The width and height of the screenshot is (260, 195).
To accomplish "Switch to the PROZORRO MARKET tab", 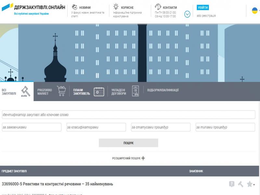I will tap(45, 92).
